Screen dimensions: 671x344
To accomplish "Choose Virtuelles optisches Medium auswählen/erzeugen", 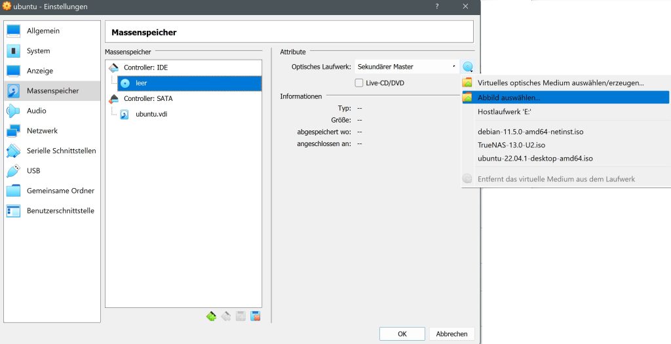I will 566,83.
